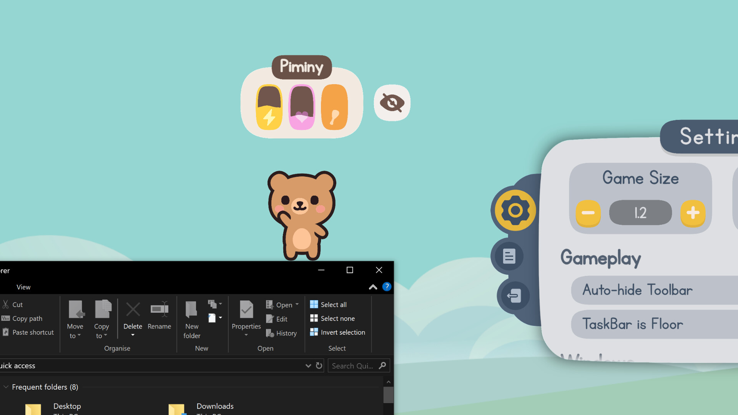View Piminy's happiness heart meter
738x415 pixels.
302,106
